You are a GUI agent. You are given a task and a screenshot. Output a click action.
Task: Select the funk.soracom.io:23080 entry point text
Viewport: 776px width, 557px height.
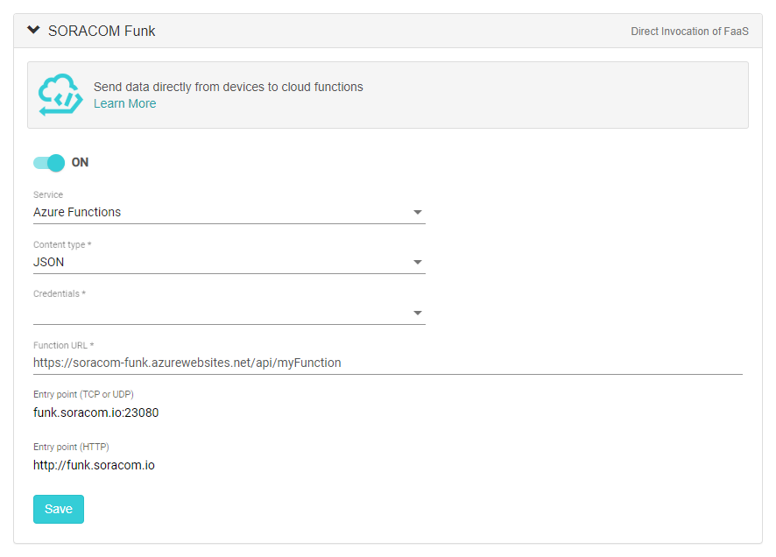(95, 412)
